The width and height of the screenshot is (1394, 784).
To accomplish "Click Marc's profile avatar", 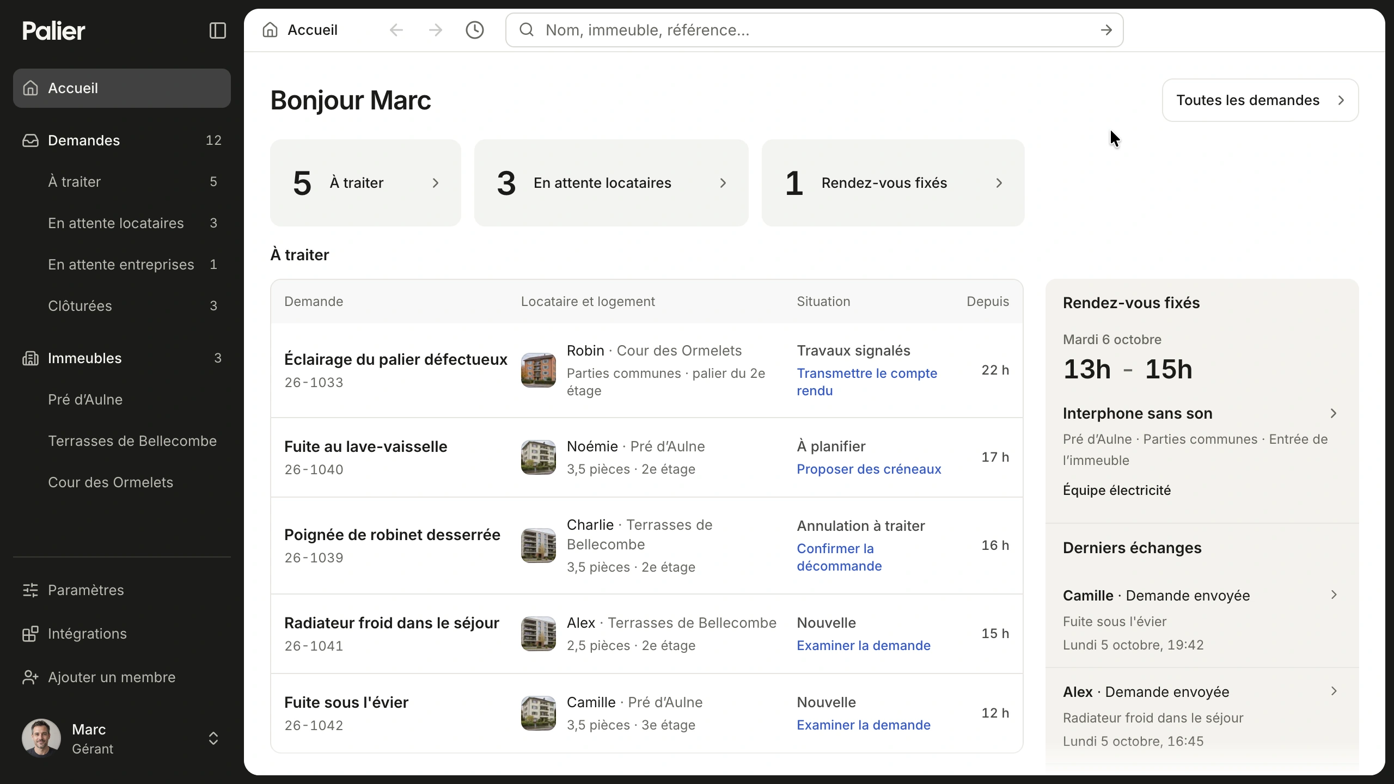I will (41, 738).
